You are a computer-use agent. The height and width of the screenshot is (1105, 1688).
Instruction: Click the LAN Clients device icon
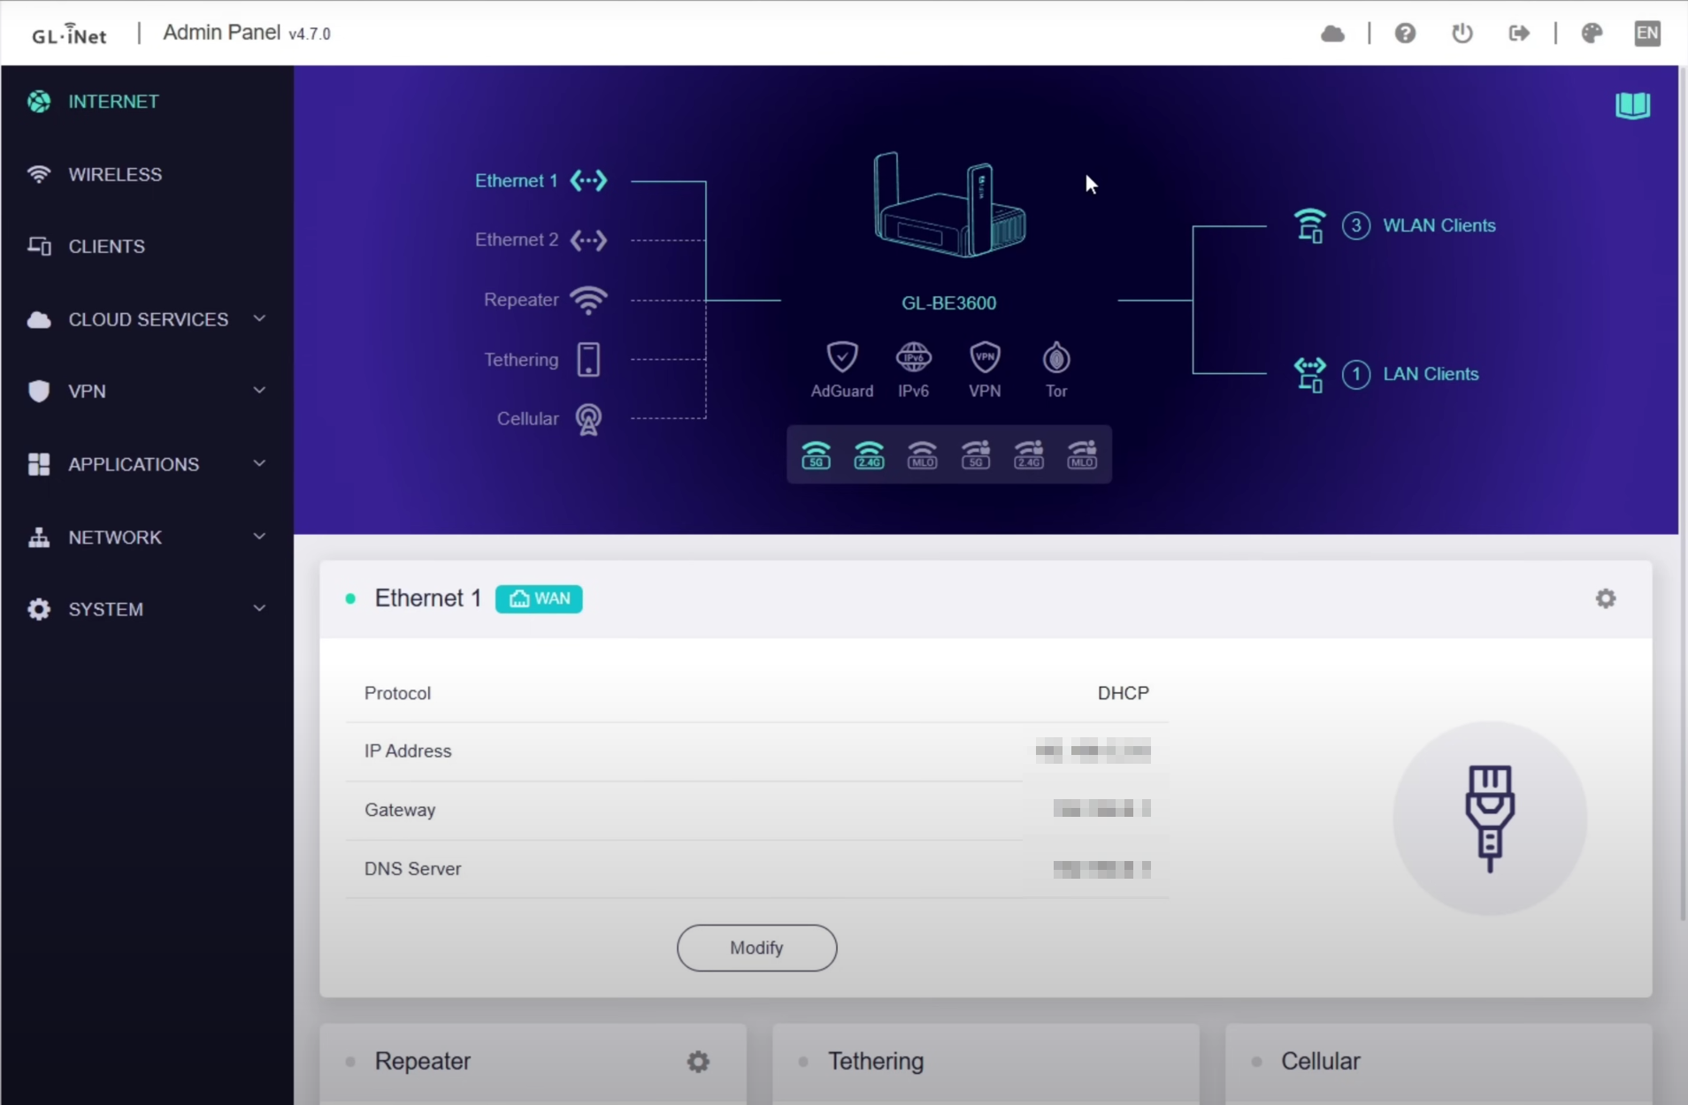1309,374
